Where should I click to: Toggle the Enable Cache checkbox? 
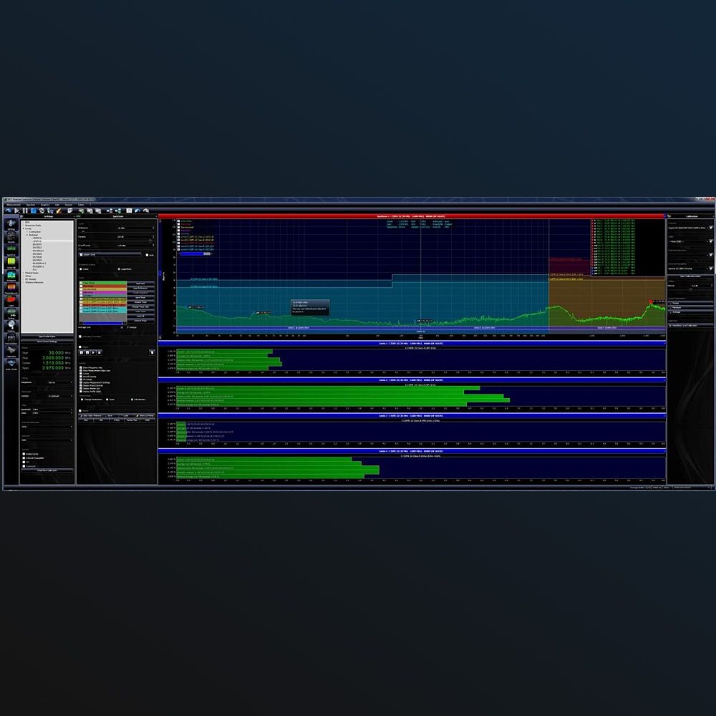click(24, 454)
